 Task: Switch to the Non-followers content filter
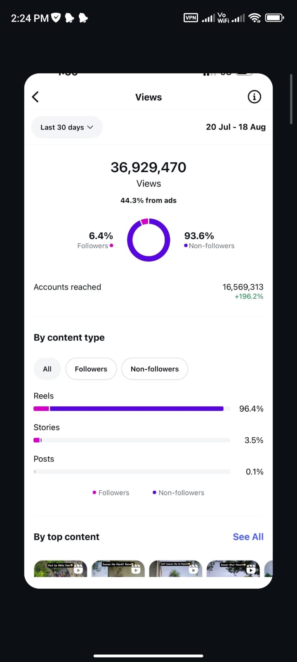(155, 369)
